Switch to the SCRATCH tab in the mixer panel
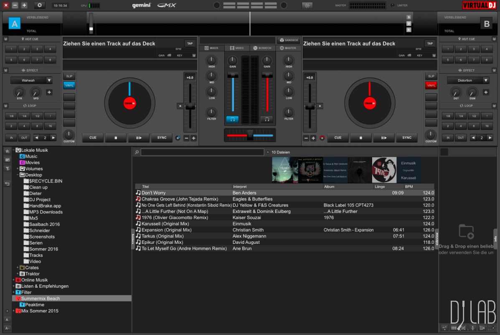Image resolution: width=500 pixels, height=335 pixels. click(262, 48)
